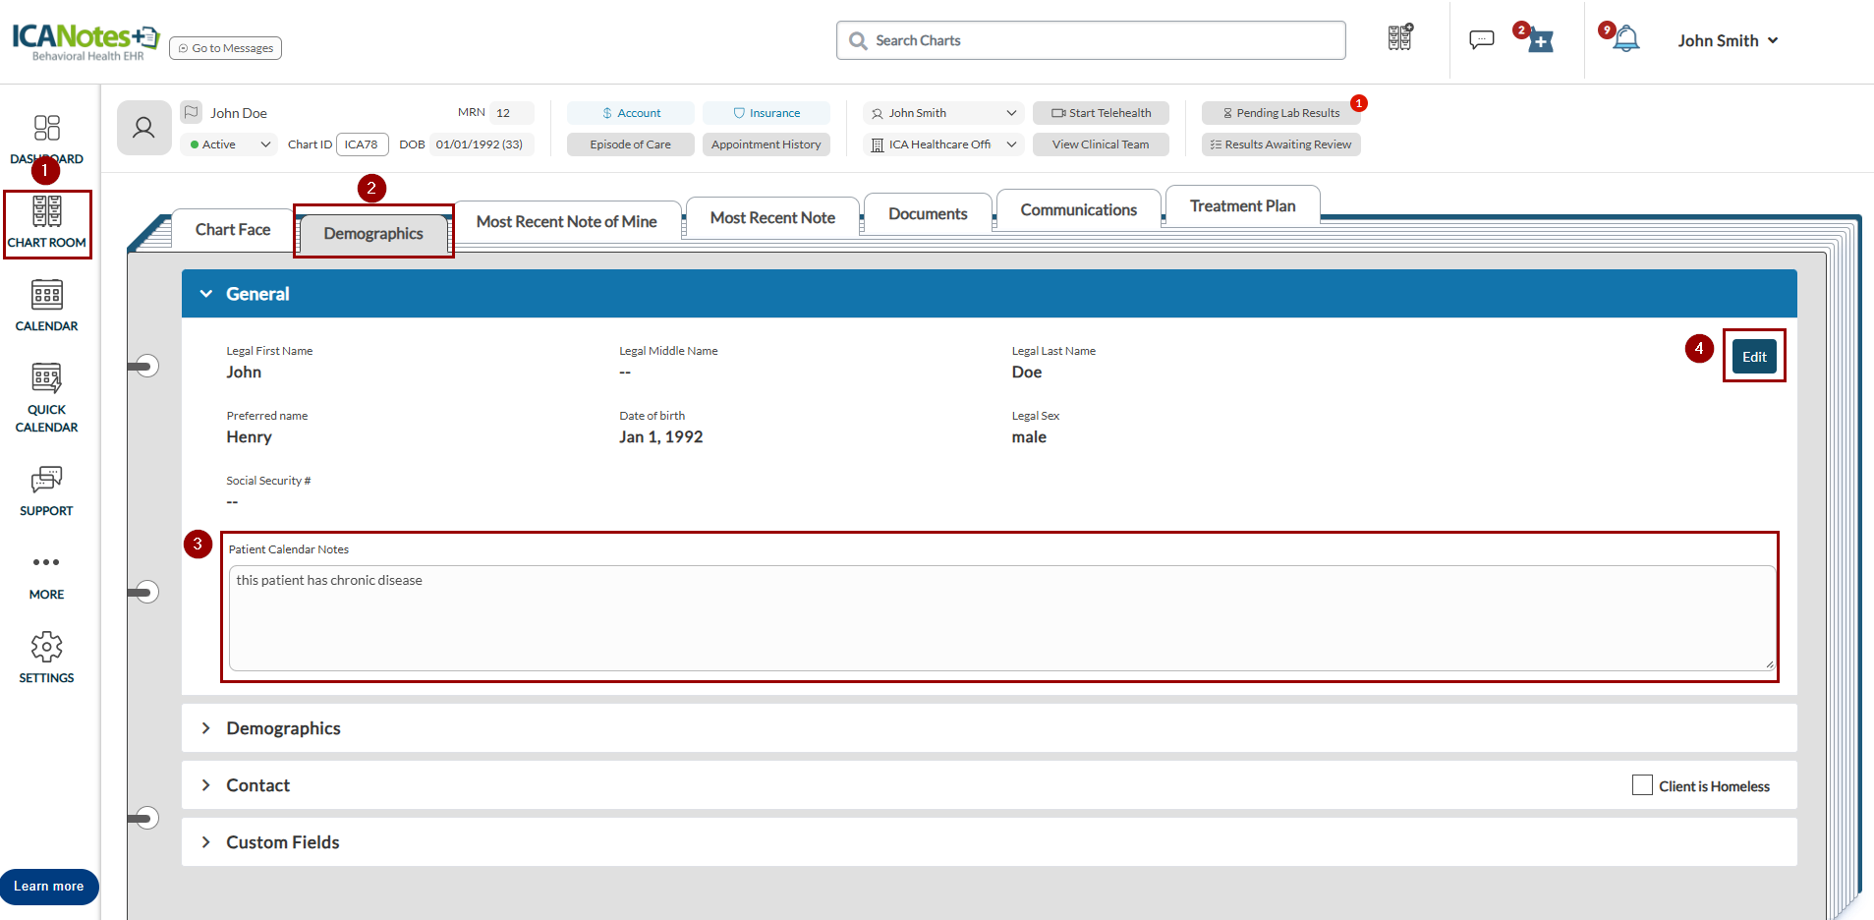Collapse the General section
The image size is (1874, 920).
[206, 294]
